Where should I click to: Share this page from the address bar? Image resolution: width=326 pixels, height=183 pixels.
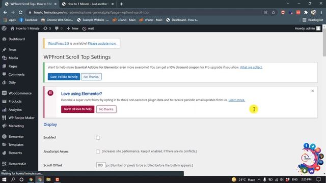(266, 12)
